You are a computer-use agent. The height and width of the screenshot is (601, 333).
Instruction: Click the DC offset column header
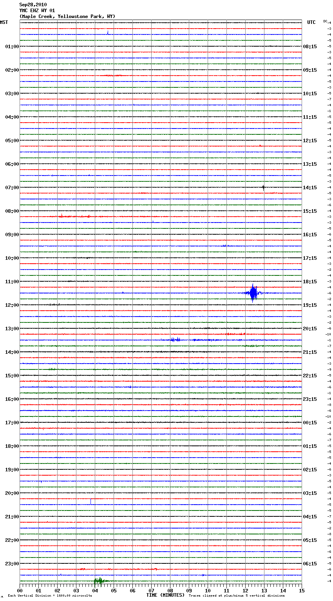[325, 21]
